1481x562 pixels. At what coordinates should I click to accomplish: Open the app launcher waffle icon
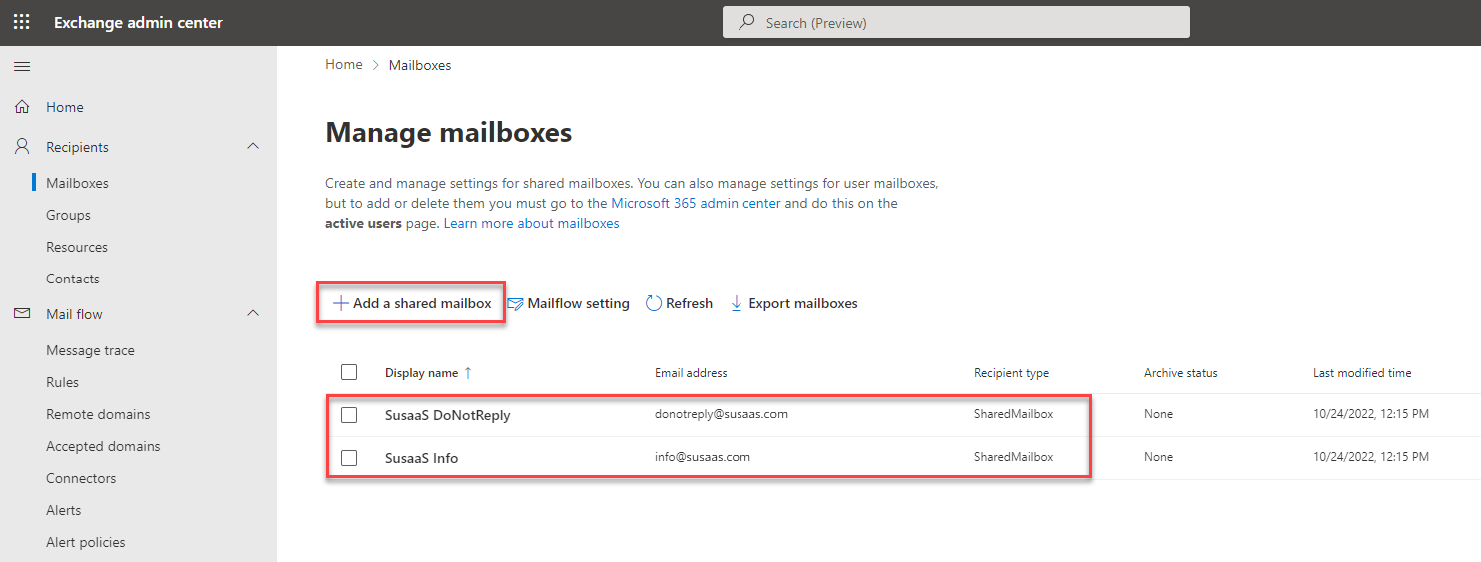tap(22, 22)
